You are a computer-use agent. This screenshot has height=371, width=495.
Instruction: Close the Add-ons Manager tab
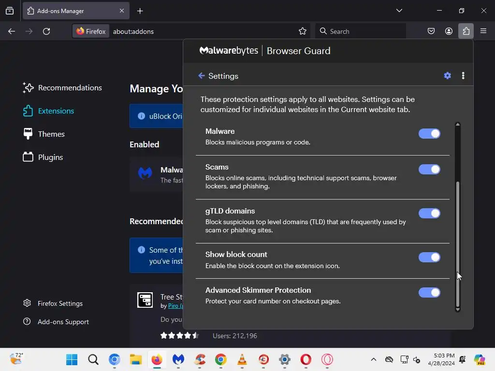point(122,11)
